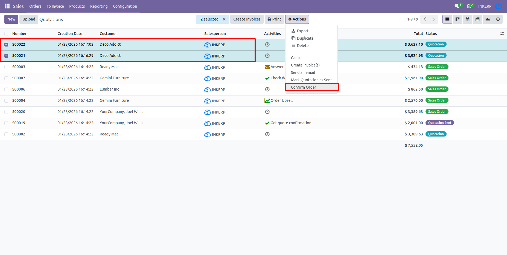Go to next page arrow
Viewport: 507px width, 255px height.
tap(434, 19)
